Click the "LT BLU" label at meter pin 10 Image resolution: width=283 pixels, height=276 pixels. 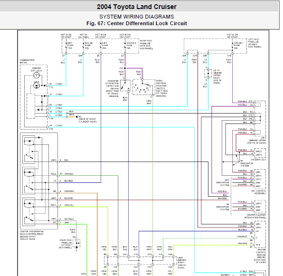59,84
